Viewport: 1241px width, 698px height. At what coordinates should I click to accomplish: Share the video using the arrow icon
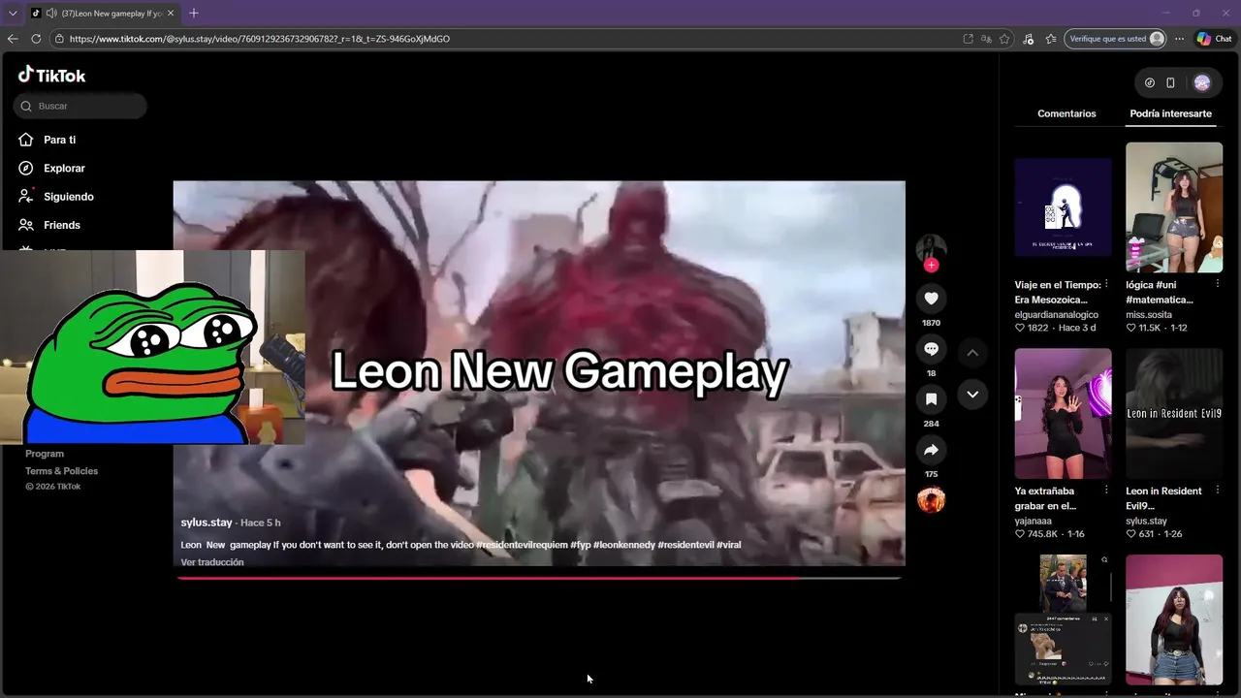(931, 450)
